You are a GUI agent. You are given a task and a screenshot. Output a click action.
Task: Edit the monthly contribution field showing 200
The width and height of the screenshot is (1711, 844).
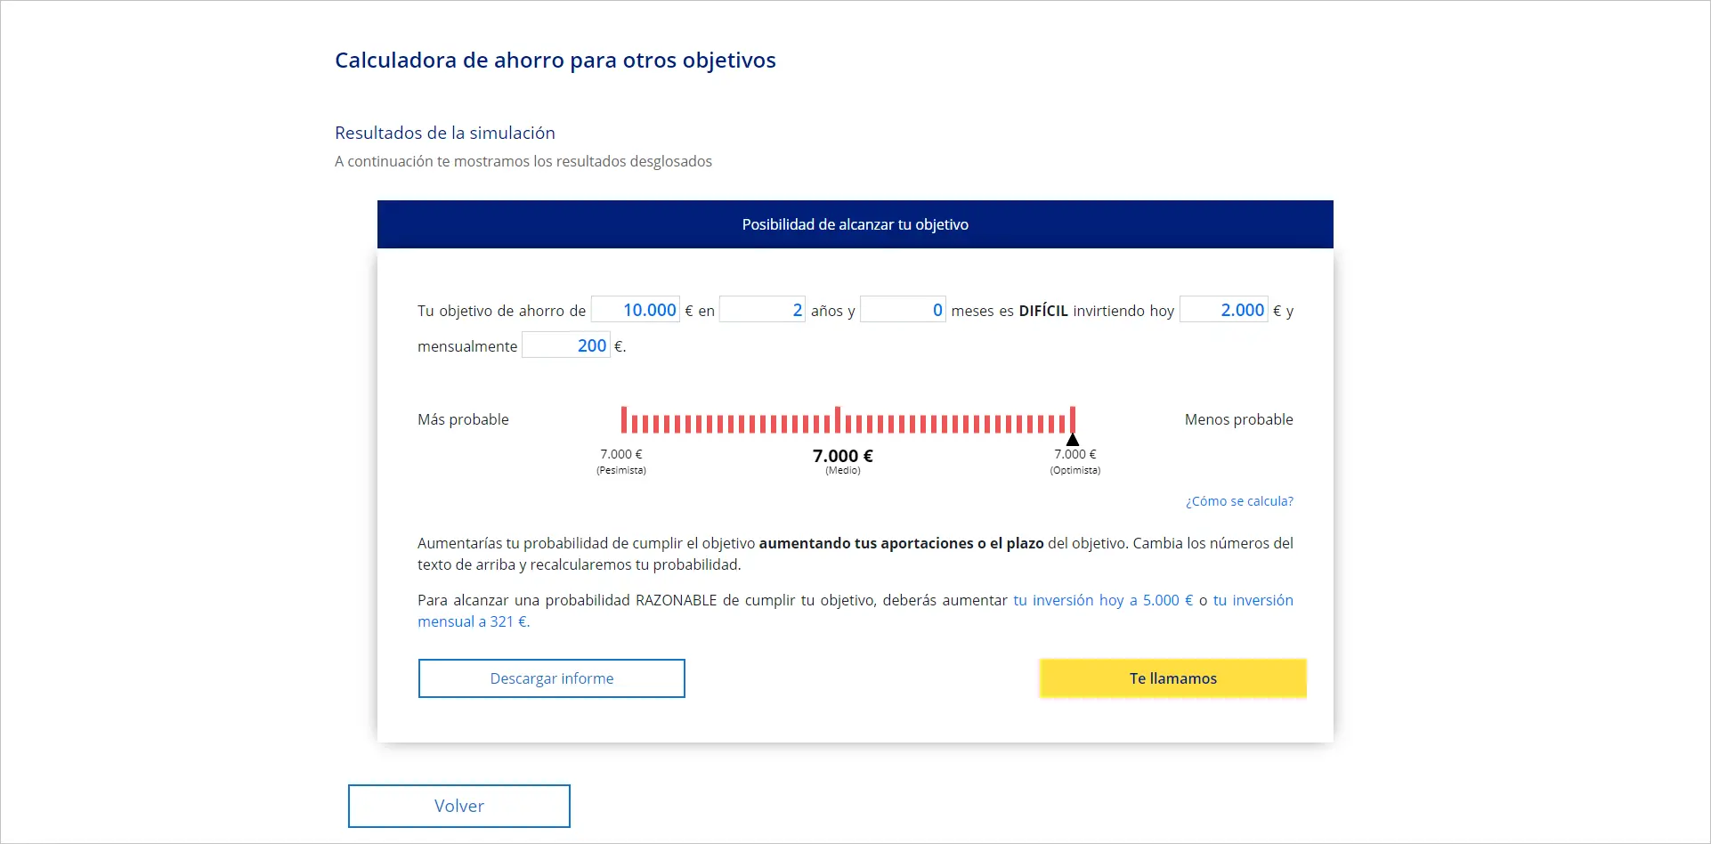(x=566, y=345)
